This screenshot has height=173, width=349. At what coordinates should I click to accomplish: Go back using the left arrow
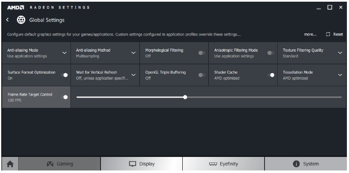coord(8,19)
